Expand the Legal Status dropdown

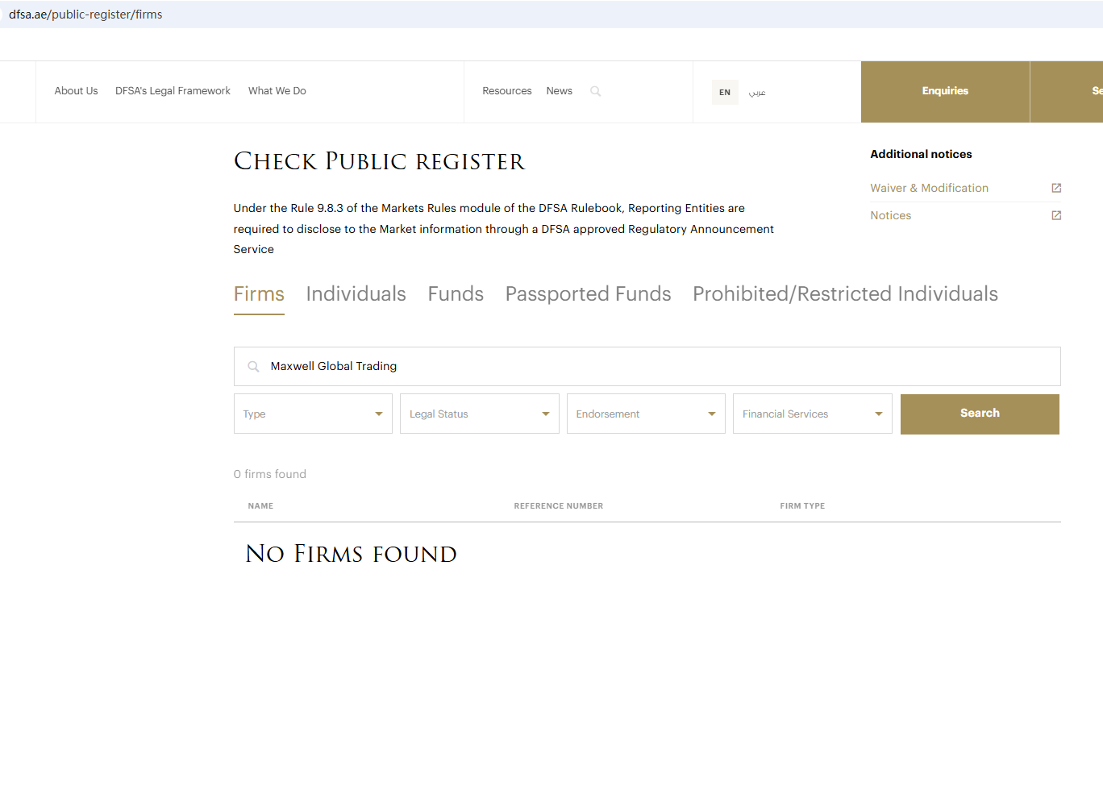[479, 414]
